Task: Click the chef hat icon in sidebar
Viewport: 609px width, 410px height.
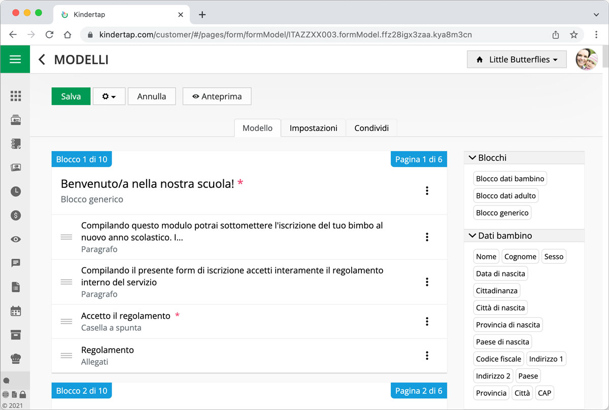Action: click(x=16, y=358)
